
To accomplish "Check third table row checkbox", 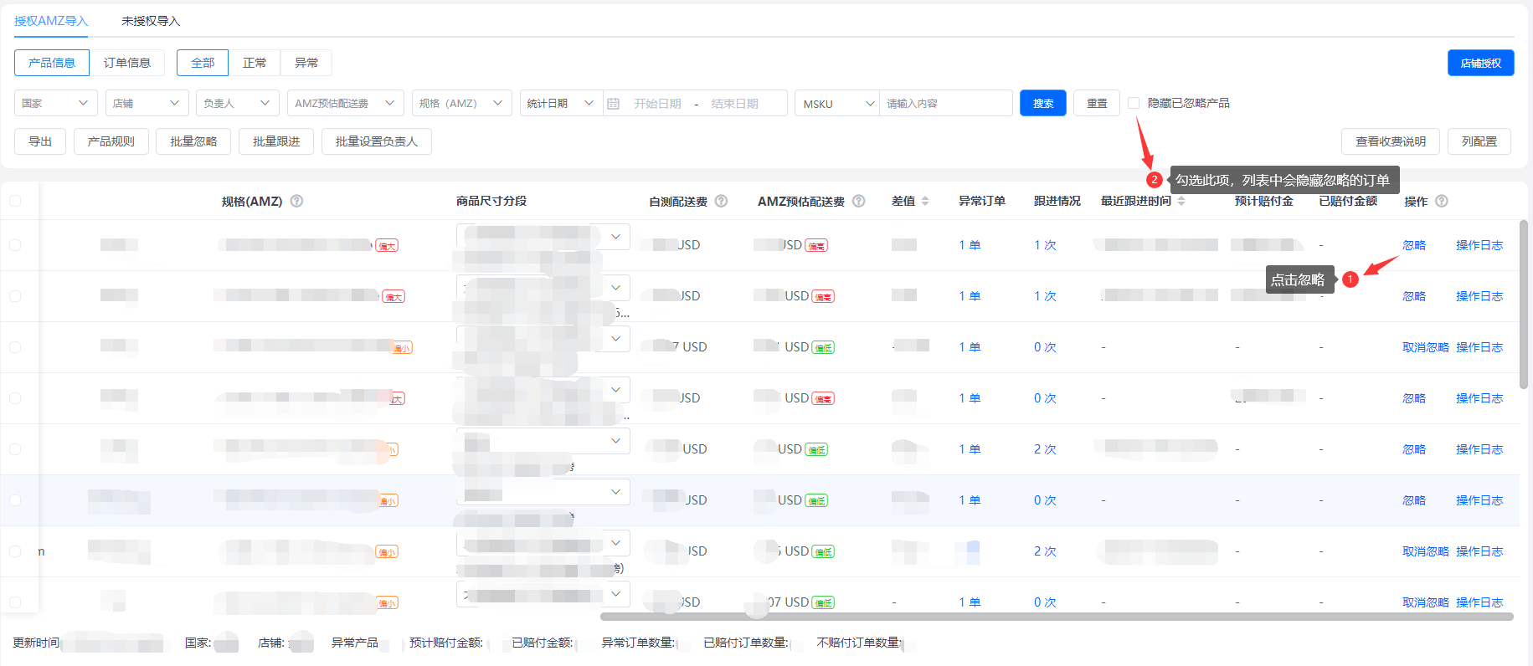I will (15, 347).
